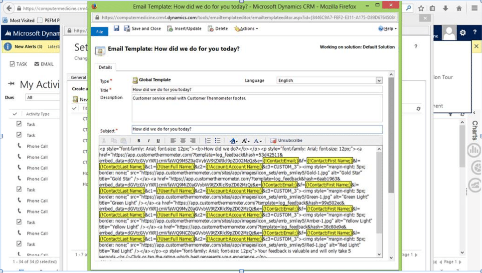Click the Global Template type label
482x273 pixels.
[155, 80]
